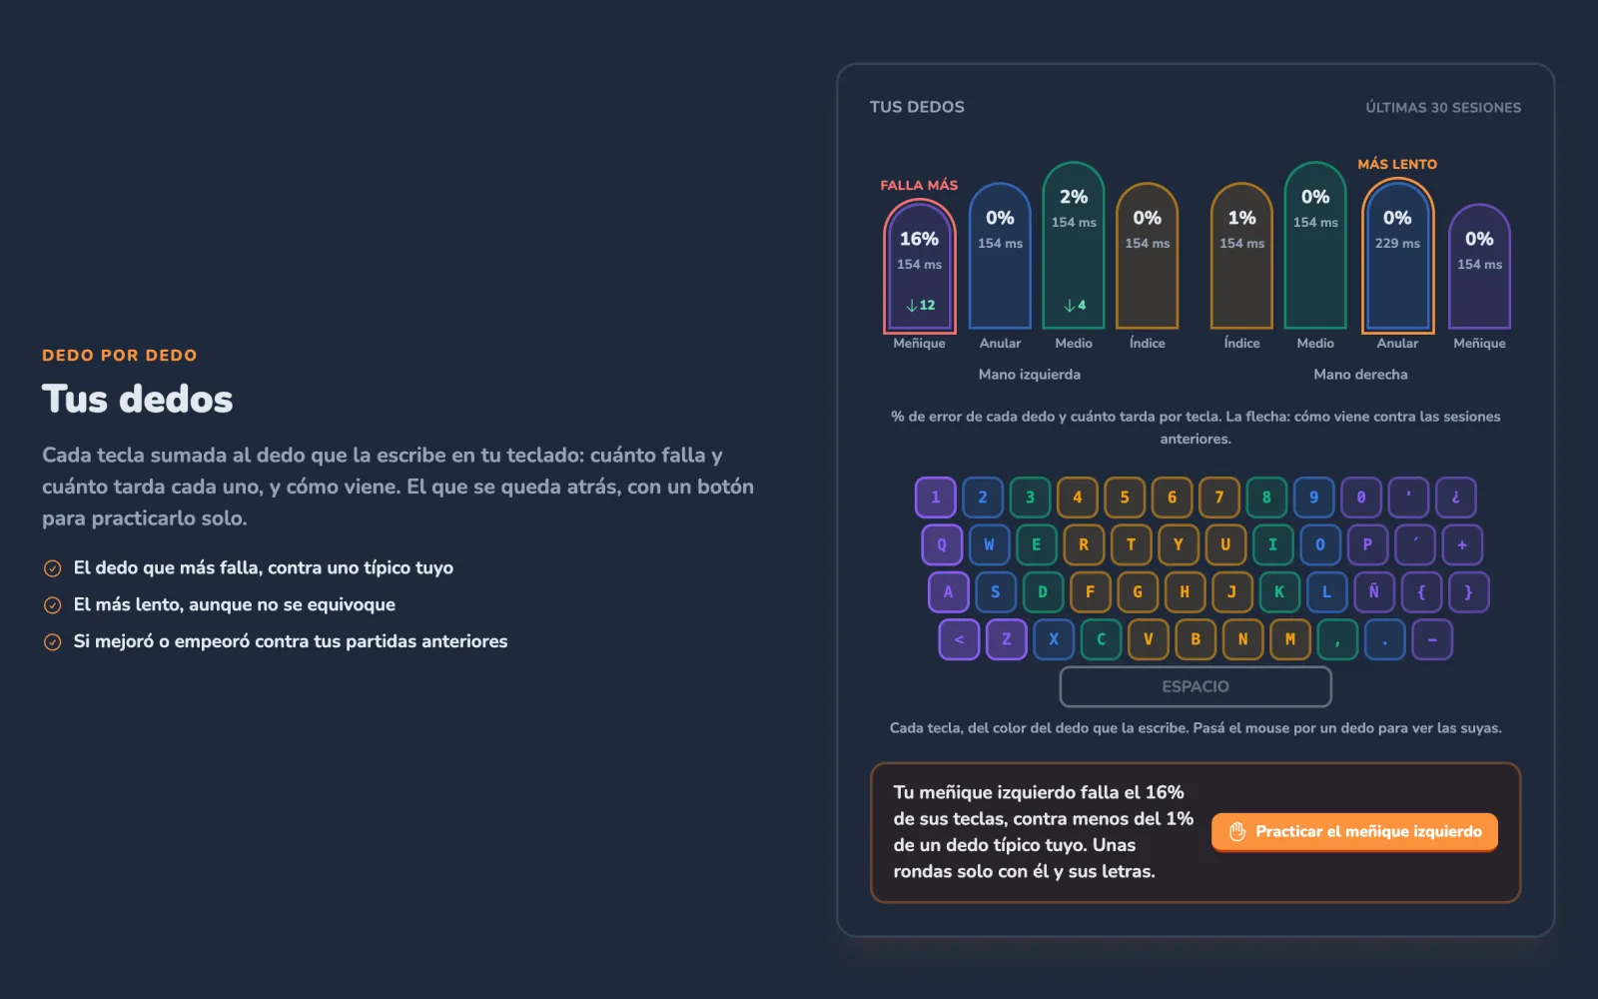
Task: Select the left Anular finger bar
Action: (x=1000, y=256)
